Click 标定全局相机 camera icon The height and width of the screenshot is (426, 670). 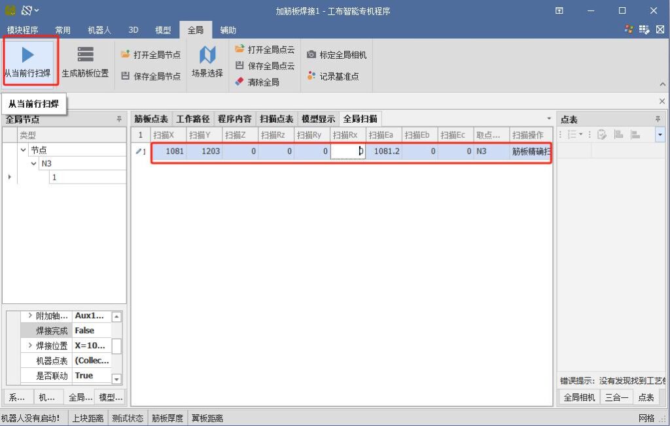coord(311,55)
